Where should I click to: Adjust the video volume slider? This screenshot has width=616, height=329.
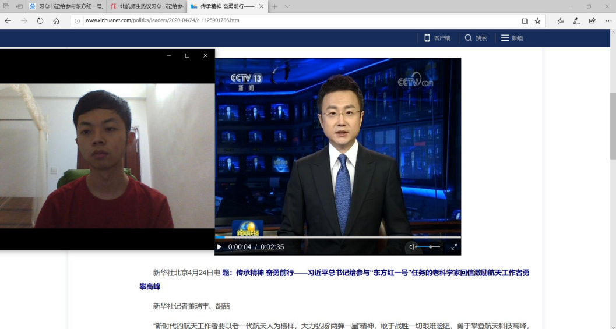coord(428,247)
